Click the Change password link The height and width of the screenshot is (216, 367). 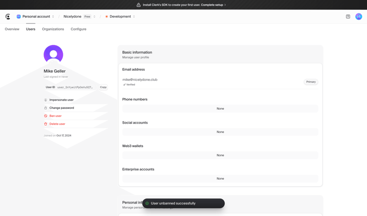click(61, 108)
